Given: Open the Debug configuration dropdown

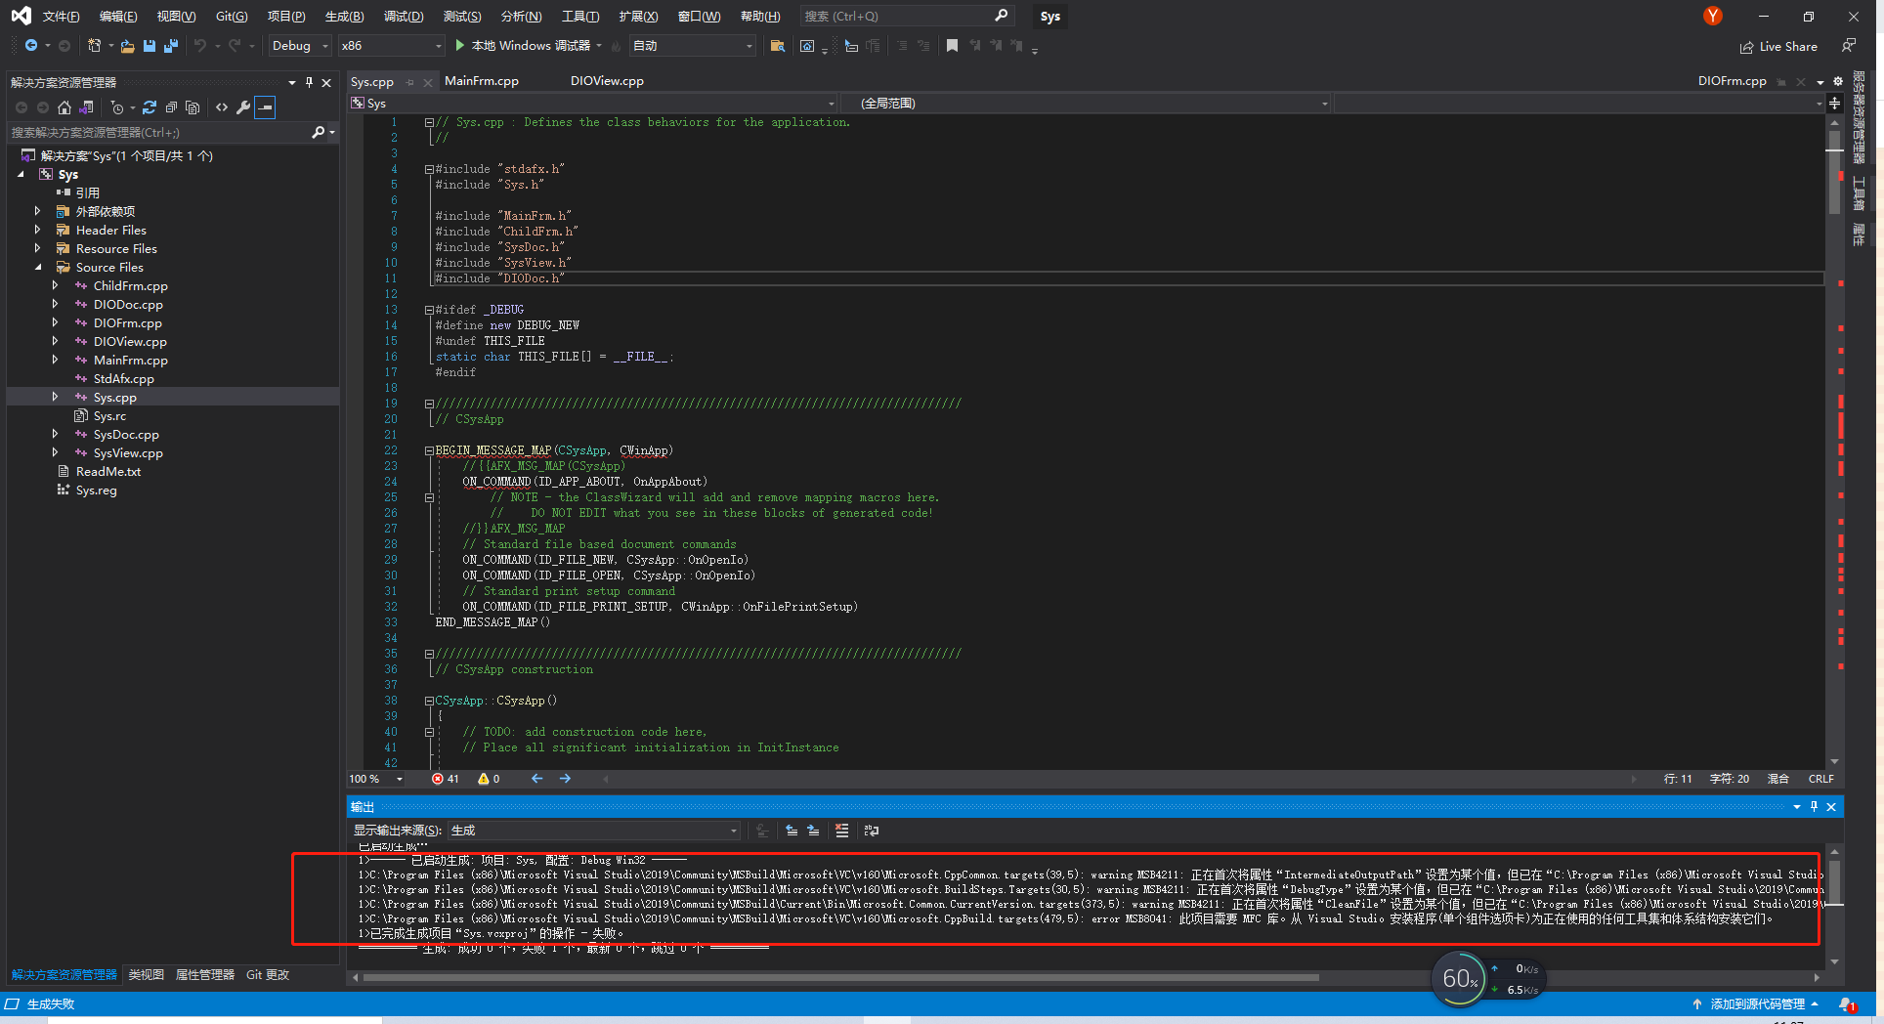Looking at the screenshot, I should click(298, 45).
